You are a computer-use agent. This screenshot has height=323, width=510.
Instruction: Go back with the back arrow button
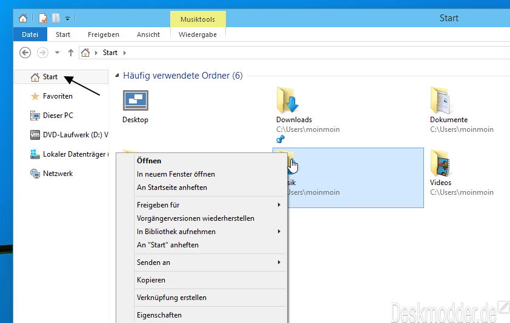click(x=25, y=52)
